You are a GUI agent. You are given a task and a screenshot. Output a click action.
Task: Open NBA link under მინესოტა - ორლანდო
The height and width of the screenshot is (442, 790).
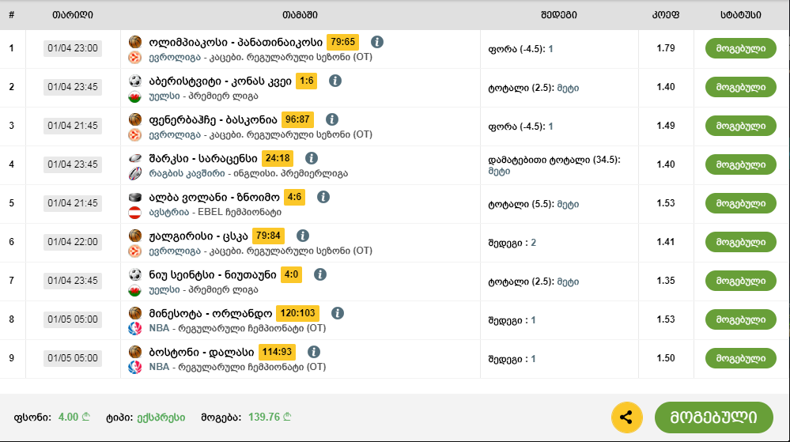[x=159, y=329]
